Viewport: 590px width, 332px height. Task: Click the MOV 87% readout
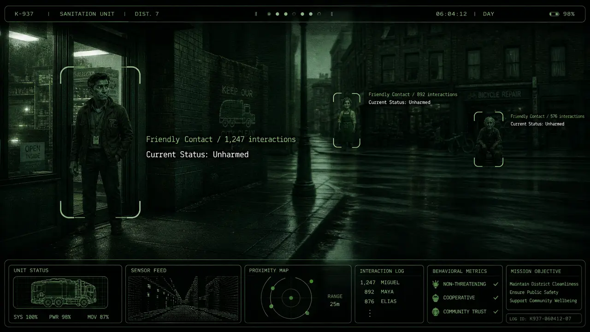tap(98, 317)
